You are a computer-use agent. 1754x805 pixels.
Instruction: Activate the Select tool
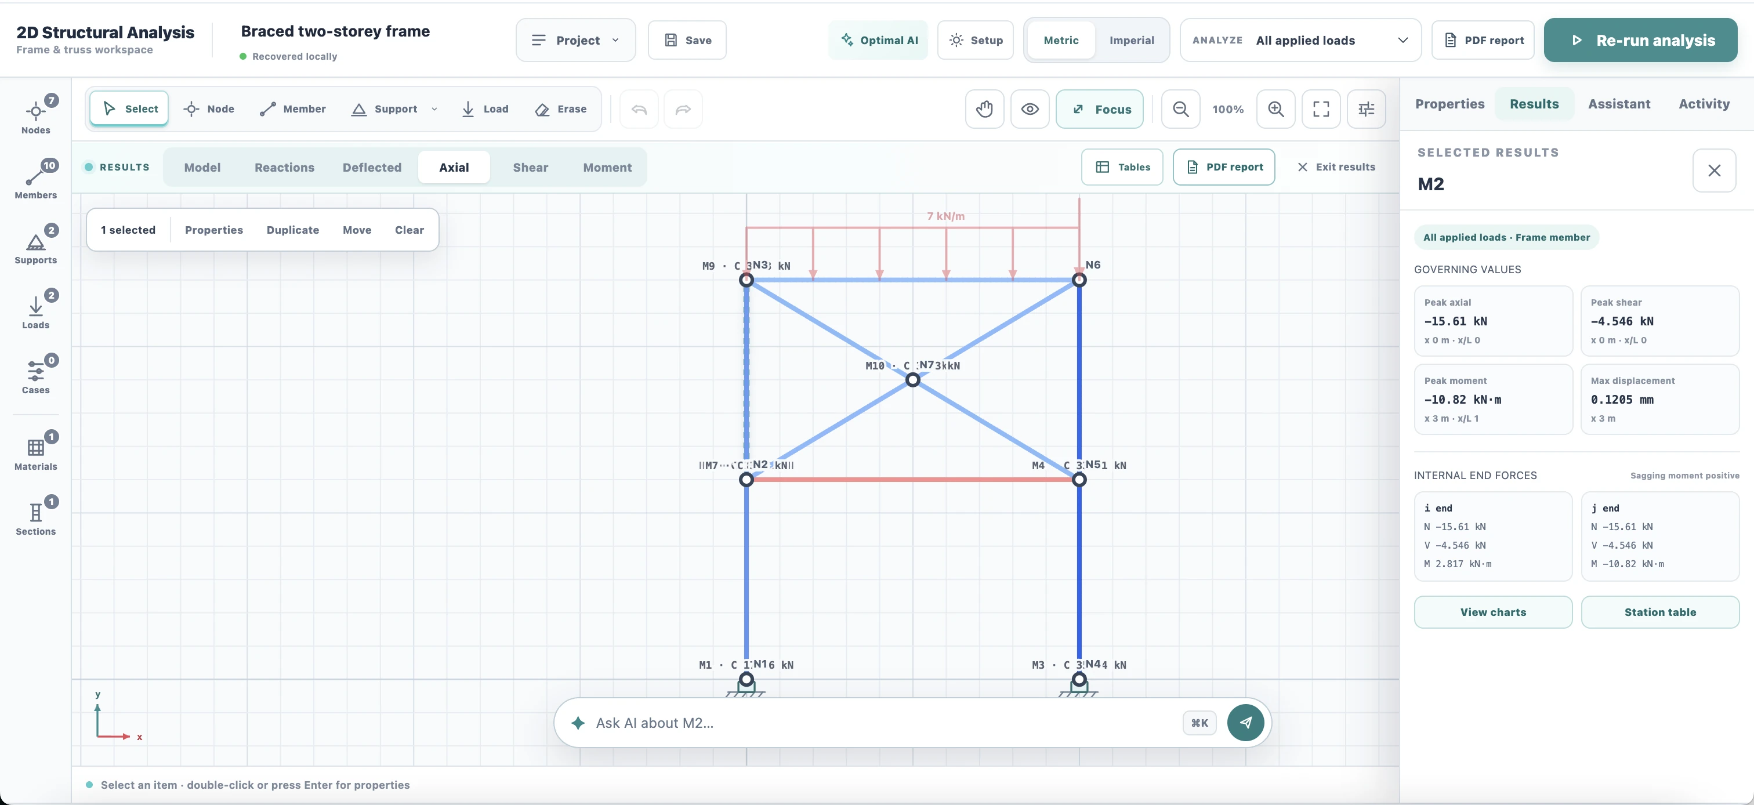pyautogui.click(x=129, y=109)
